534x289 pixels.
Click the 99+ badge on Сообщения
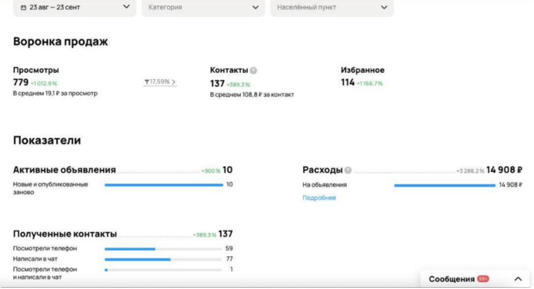[x=483, y=279]
